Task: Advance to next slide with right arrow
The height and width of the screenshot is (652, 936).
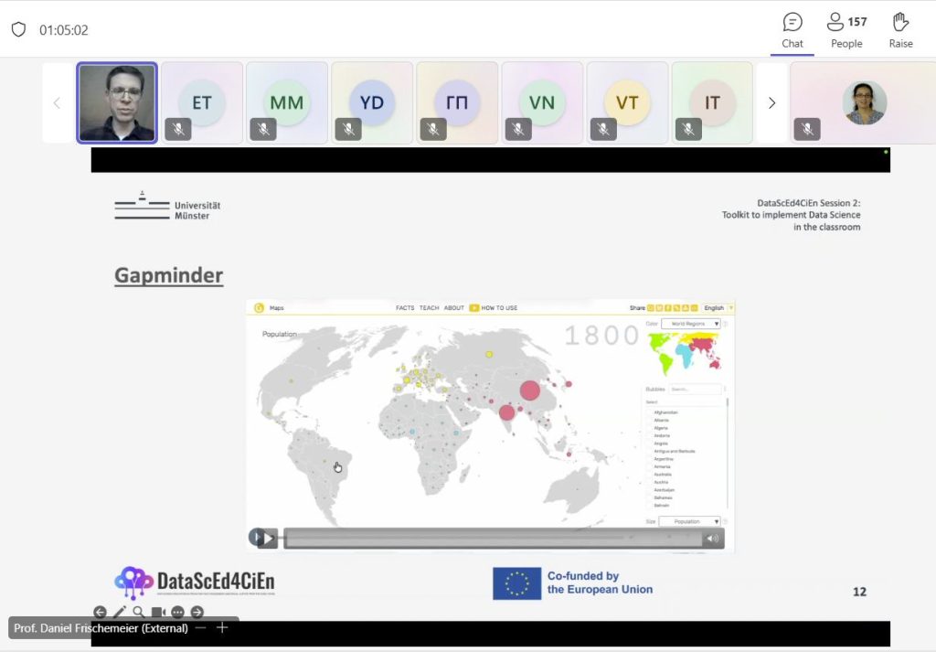Action: [x=197, y=612]
